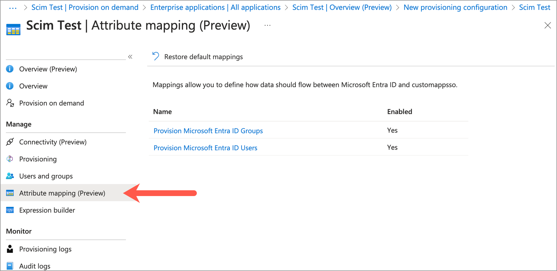Click the Provision on demand person icon
Image resolution: width=557 pixels, height=271 pixels.
(x=10, y=103)
